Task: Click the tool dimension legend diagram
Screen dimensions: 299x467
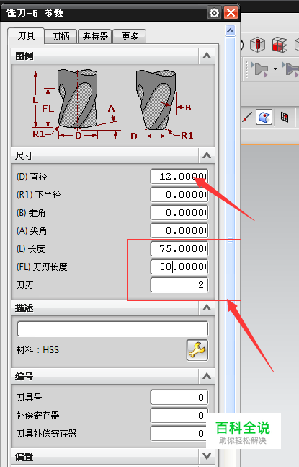Action: (112, 105)
